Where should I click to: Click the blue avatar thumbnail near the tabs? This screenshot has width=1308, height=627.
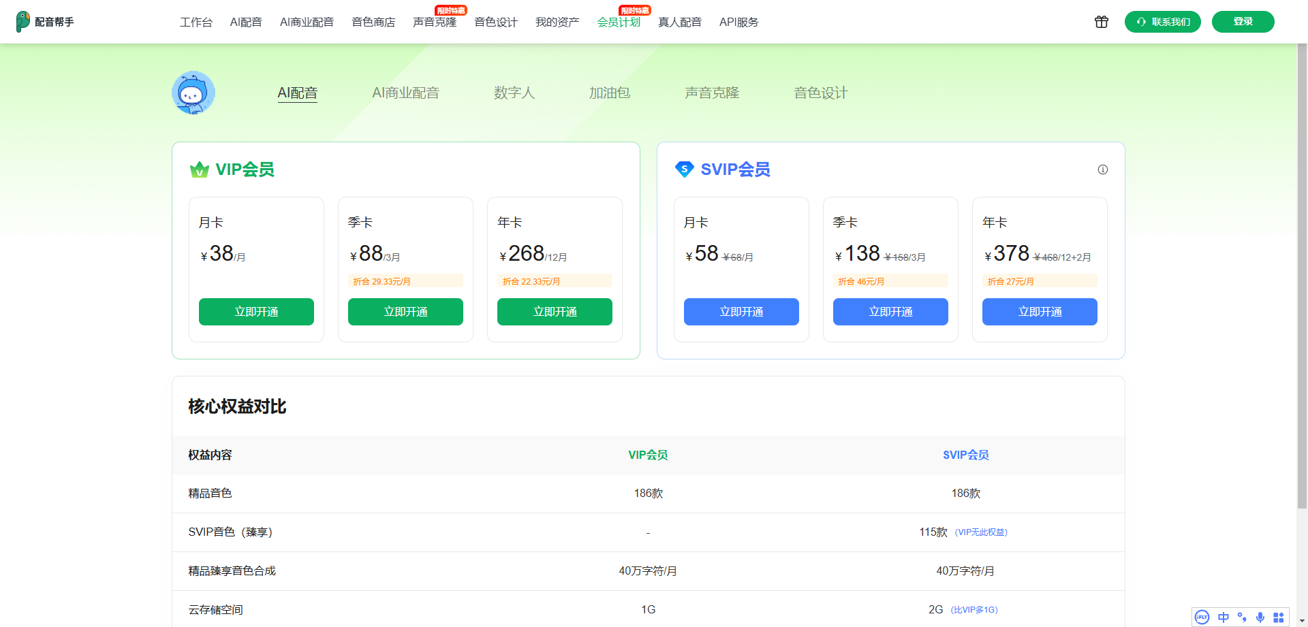pyautogui.click(x=193, y=93)
